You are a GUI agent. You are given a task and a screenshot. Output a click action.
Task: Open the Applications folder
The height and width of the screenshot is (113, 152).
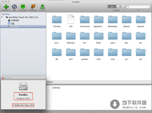99,20
